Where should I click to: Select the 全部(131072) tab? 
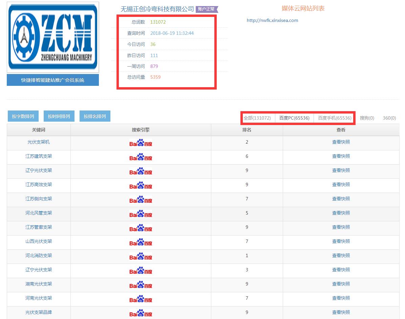(257, 118)
